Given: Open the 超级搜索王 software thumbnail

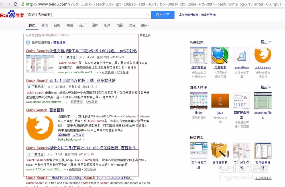Looking at the screenshot, I should click(199, 55).
